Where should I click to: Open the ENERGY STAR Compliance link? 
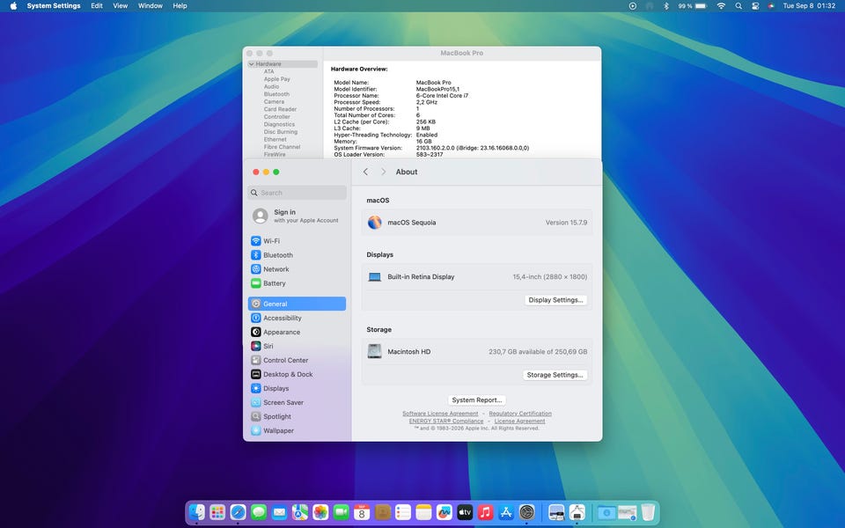(446, 422)
